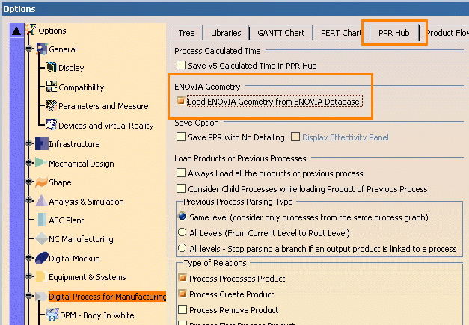Image resolution: width=469 pixels, height=325 pixels.
Task: Enable Save V5 Calculated Time in PPR Hub
Action: (x=181, y=65)
